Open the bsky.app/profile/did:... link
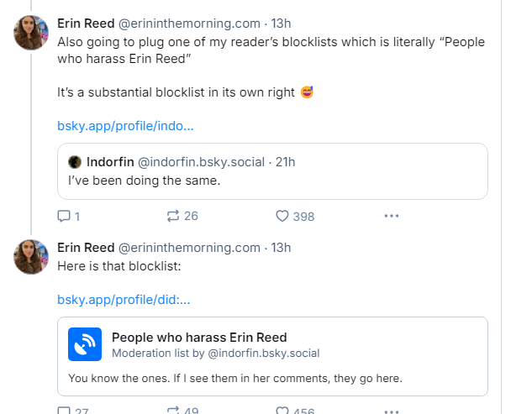 tap(124, 299)
